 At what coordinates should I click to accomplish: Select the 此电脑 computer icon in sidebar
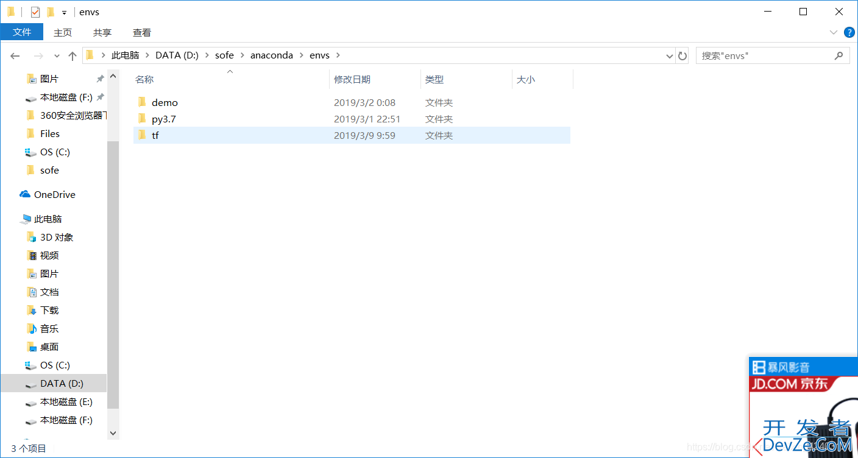26,219
